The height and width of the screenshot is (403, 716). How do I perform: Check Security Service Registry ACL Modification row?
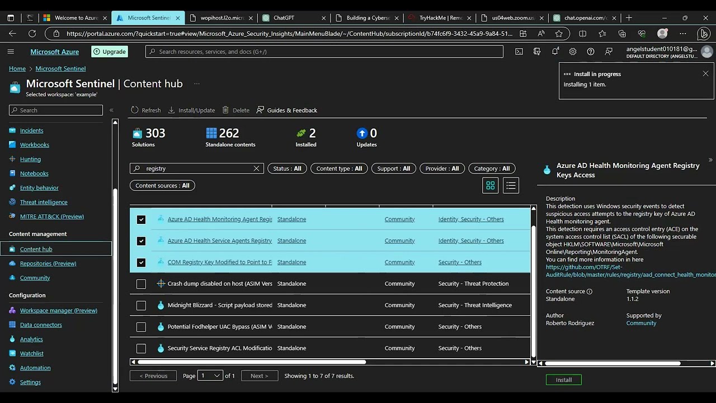pos(141,348)
